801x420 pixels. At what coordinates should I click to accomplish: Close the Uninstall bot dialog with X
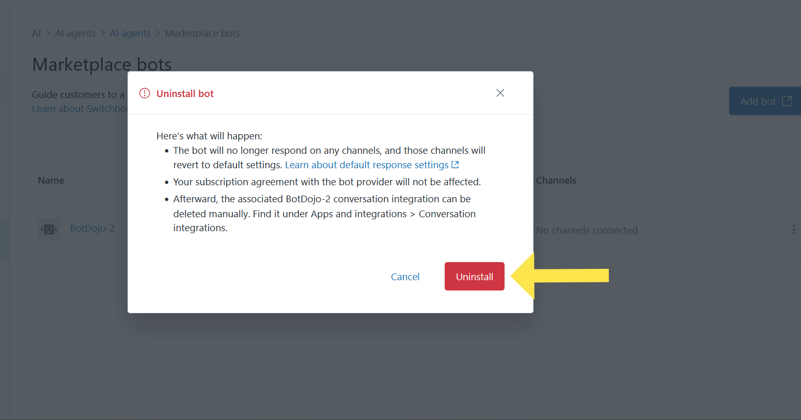pos(500,93)
